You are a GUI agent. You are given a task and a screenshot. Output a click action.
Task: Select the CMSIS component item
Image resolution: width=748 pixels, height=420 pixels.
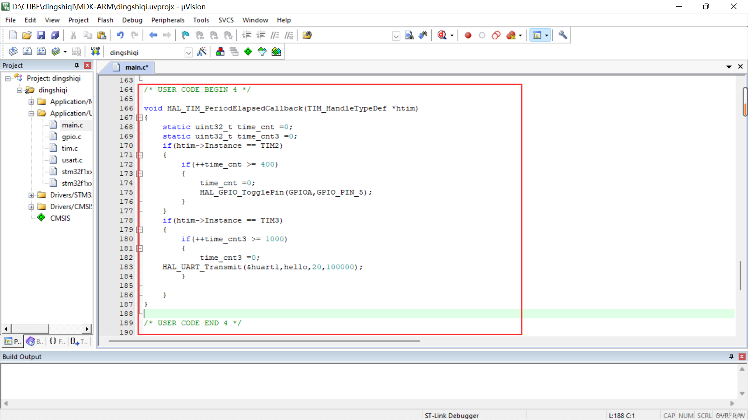(60, 218)
